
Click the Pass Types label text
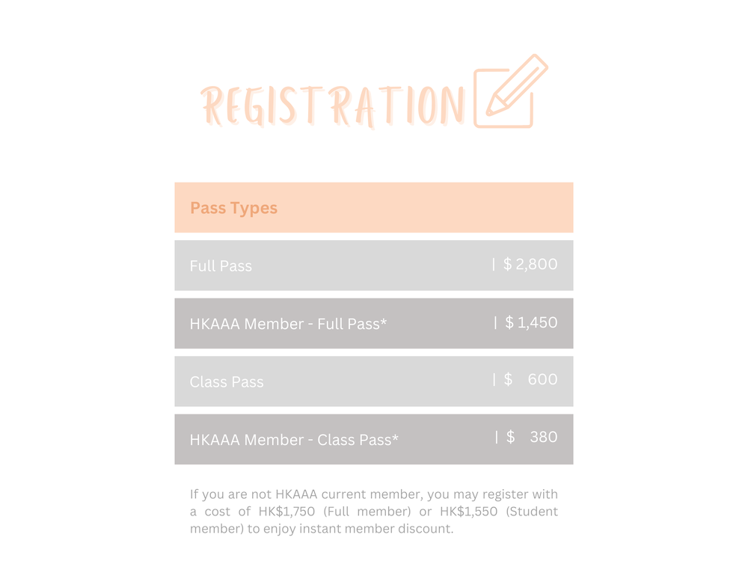pyautogui.click(x=233, y=209)
